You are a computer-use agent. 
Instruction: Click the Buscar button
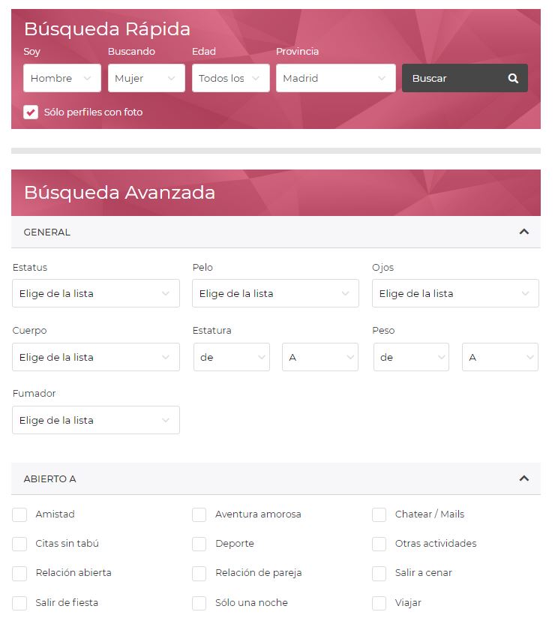tap(465, 78)
